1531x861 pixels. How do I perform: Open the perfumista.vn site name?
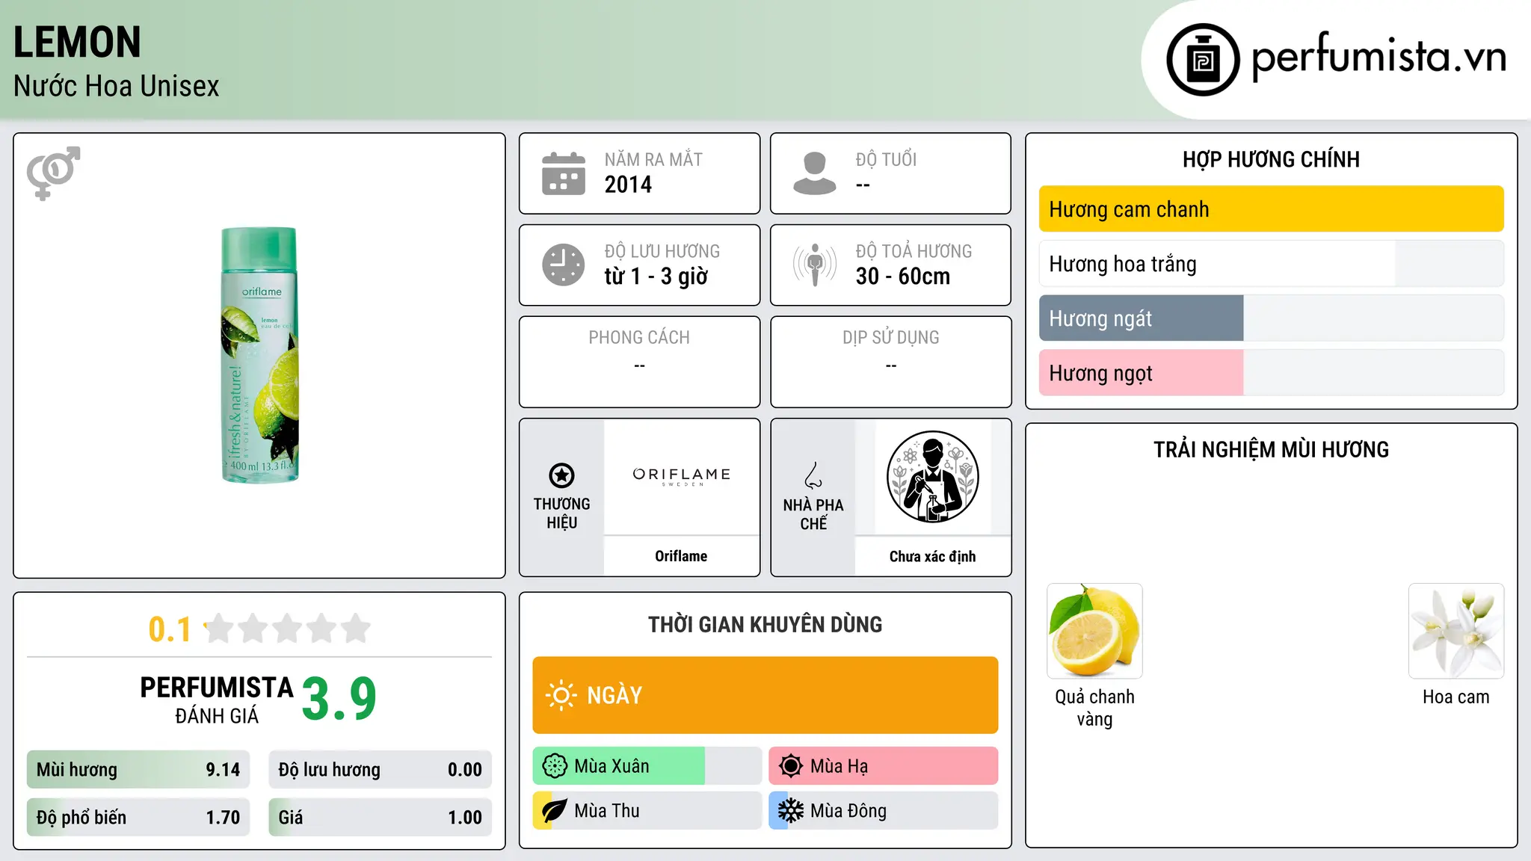pyautogui.click(x=1379, y=57)
